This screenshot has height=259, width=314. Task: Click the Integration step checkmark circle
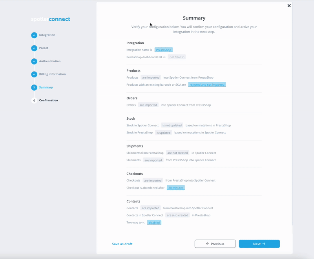tap(34, 35)
